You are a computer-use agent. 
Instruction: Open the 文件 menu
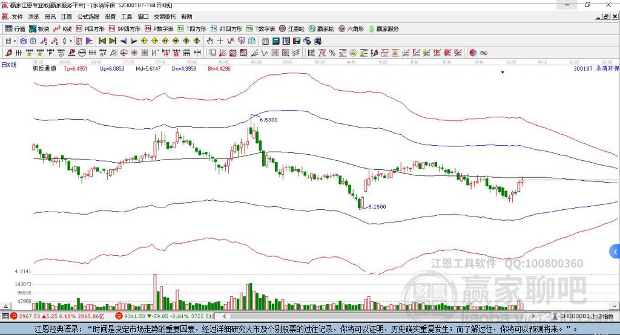click(x=17, y=16)
